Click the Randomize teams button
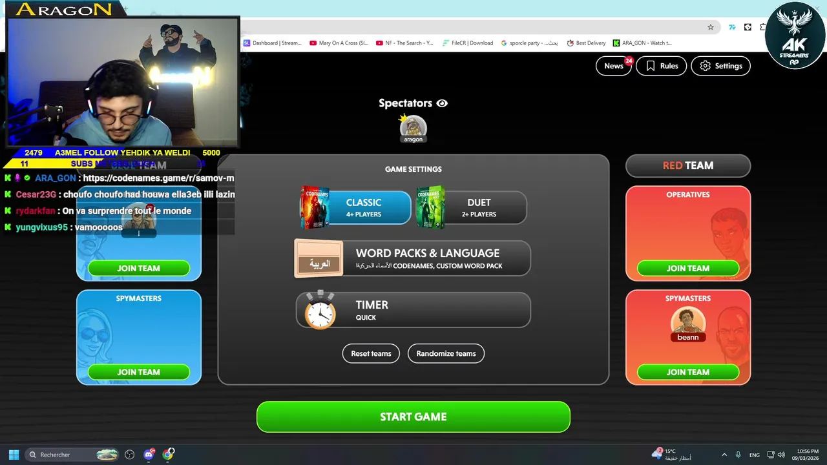The width and height of the screenshot is (827, 465). coord(446,353)
